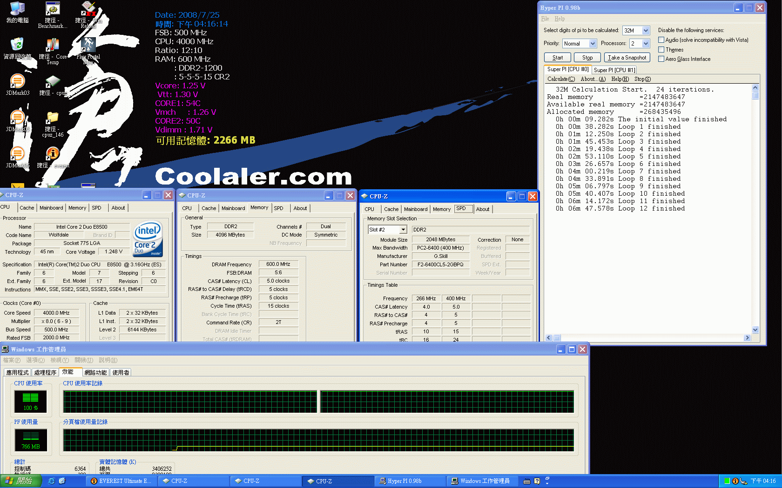Click Super PI log vertical scrollbar up arrow
This screenshot has width=782, height=488.
(x=755, y=88)
